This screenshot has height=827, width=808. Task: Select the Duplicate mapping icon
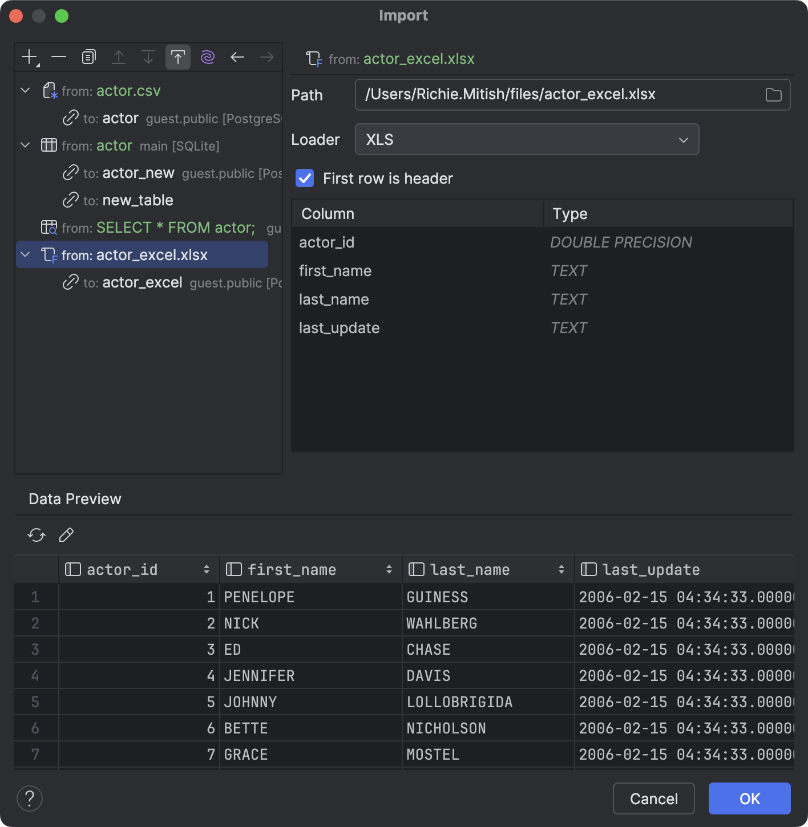88,56
